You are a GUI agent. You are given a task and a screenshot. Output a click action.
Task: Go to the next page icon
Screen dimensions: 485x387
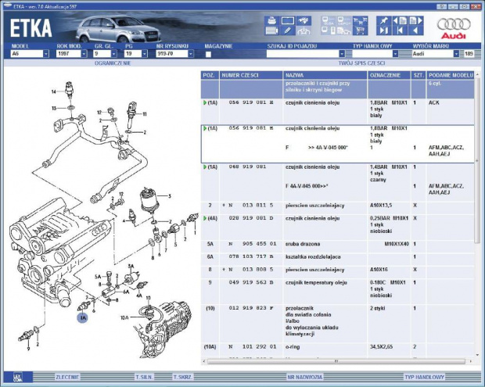point(415,21)
